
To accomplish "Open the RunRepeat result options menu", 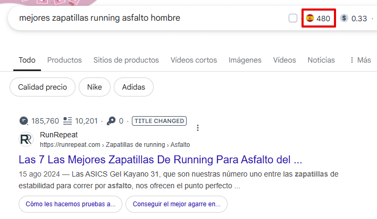I will [x=198, y=128].
